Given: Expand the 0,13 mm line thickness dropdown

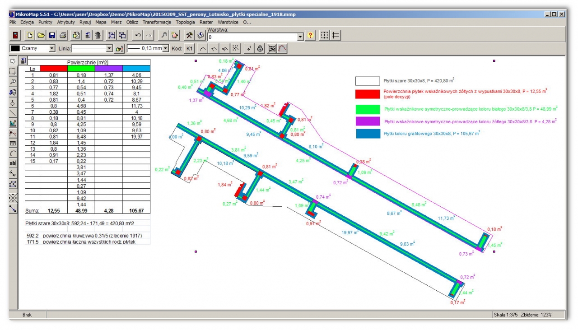Looking at the screenshot, I should click(x=165, y=48).
